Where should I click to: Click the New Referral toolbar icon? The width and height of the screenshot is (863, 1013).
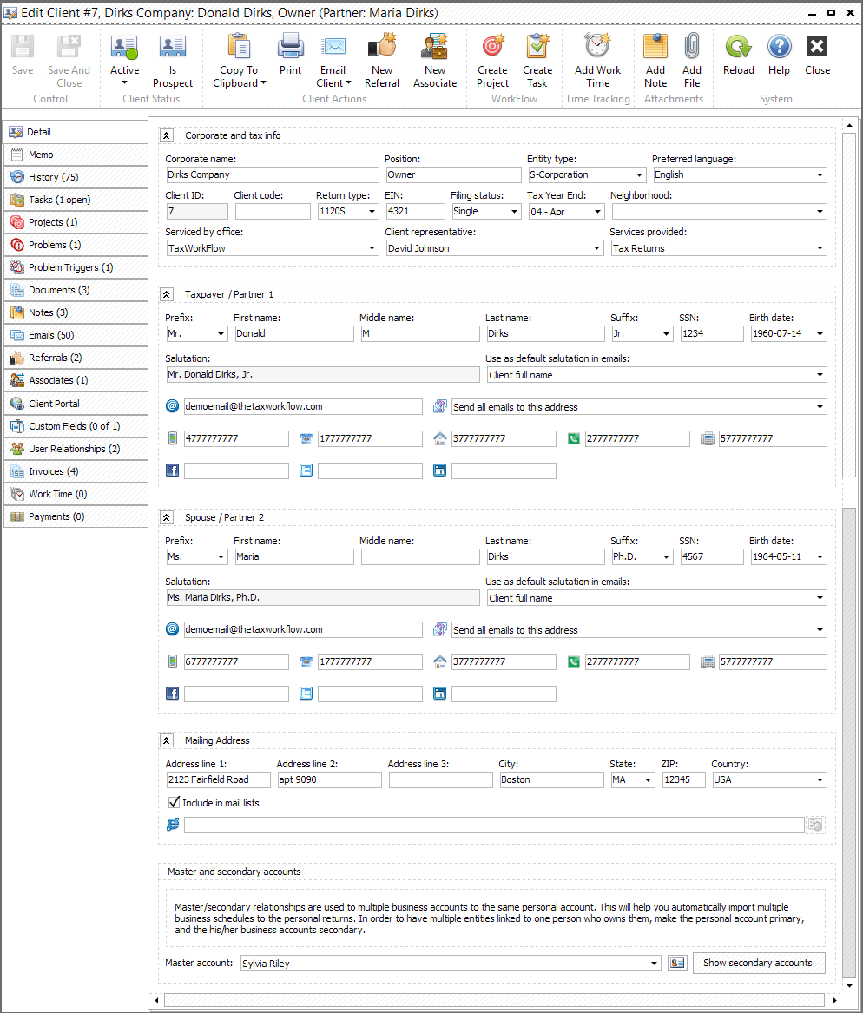[382, 57]
